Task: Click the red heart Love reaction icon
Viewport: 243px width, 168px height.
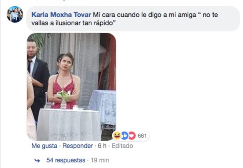Action: click(132, 136)
